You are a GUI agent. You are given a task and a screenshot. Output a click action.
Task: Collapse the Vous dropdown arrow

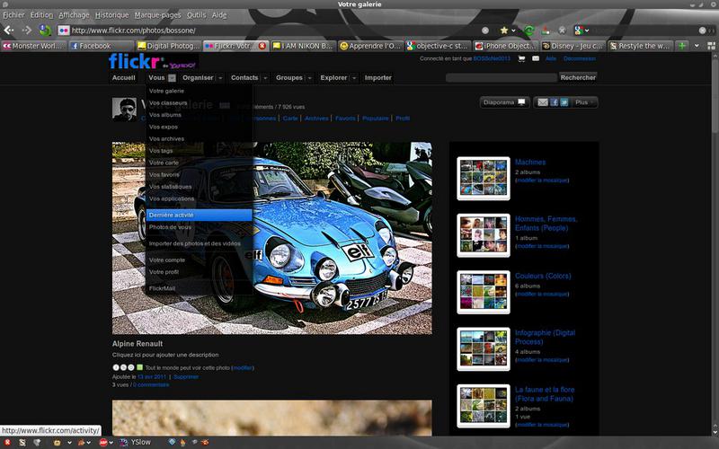click(172, 78)
